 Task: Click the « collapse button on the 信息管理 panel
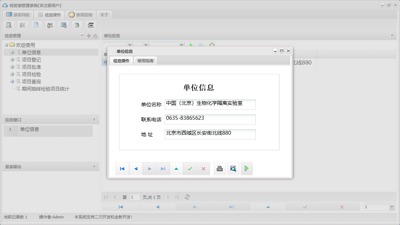point(82,36)
